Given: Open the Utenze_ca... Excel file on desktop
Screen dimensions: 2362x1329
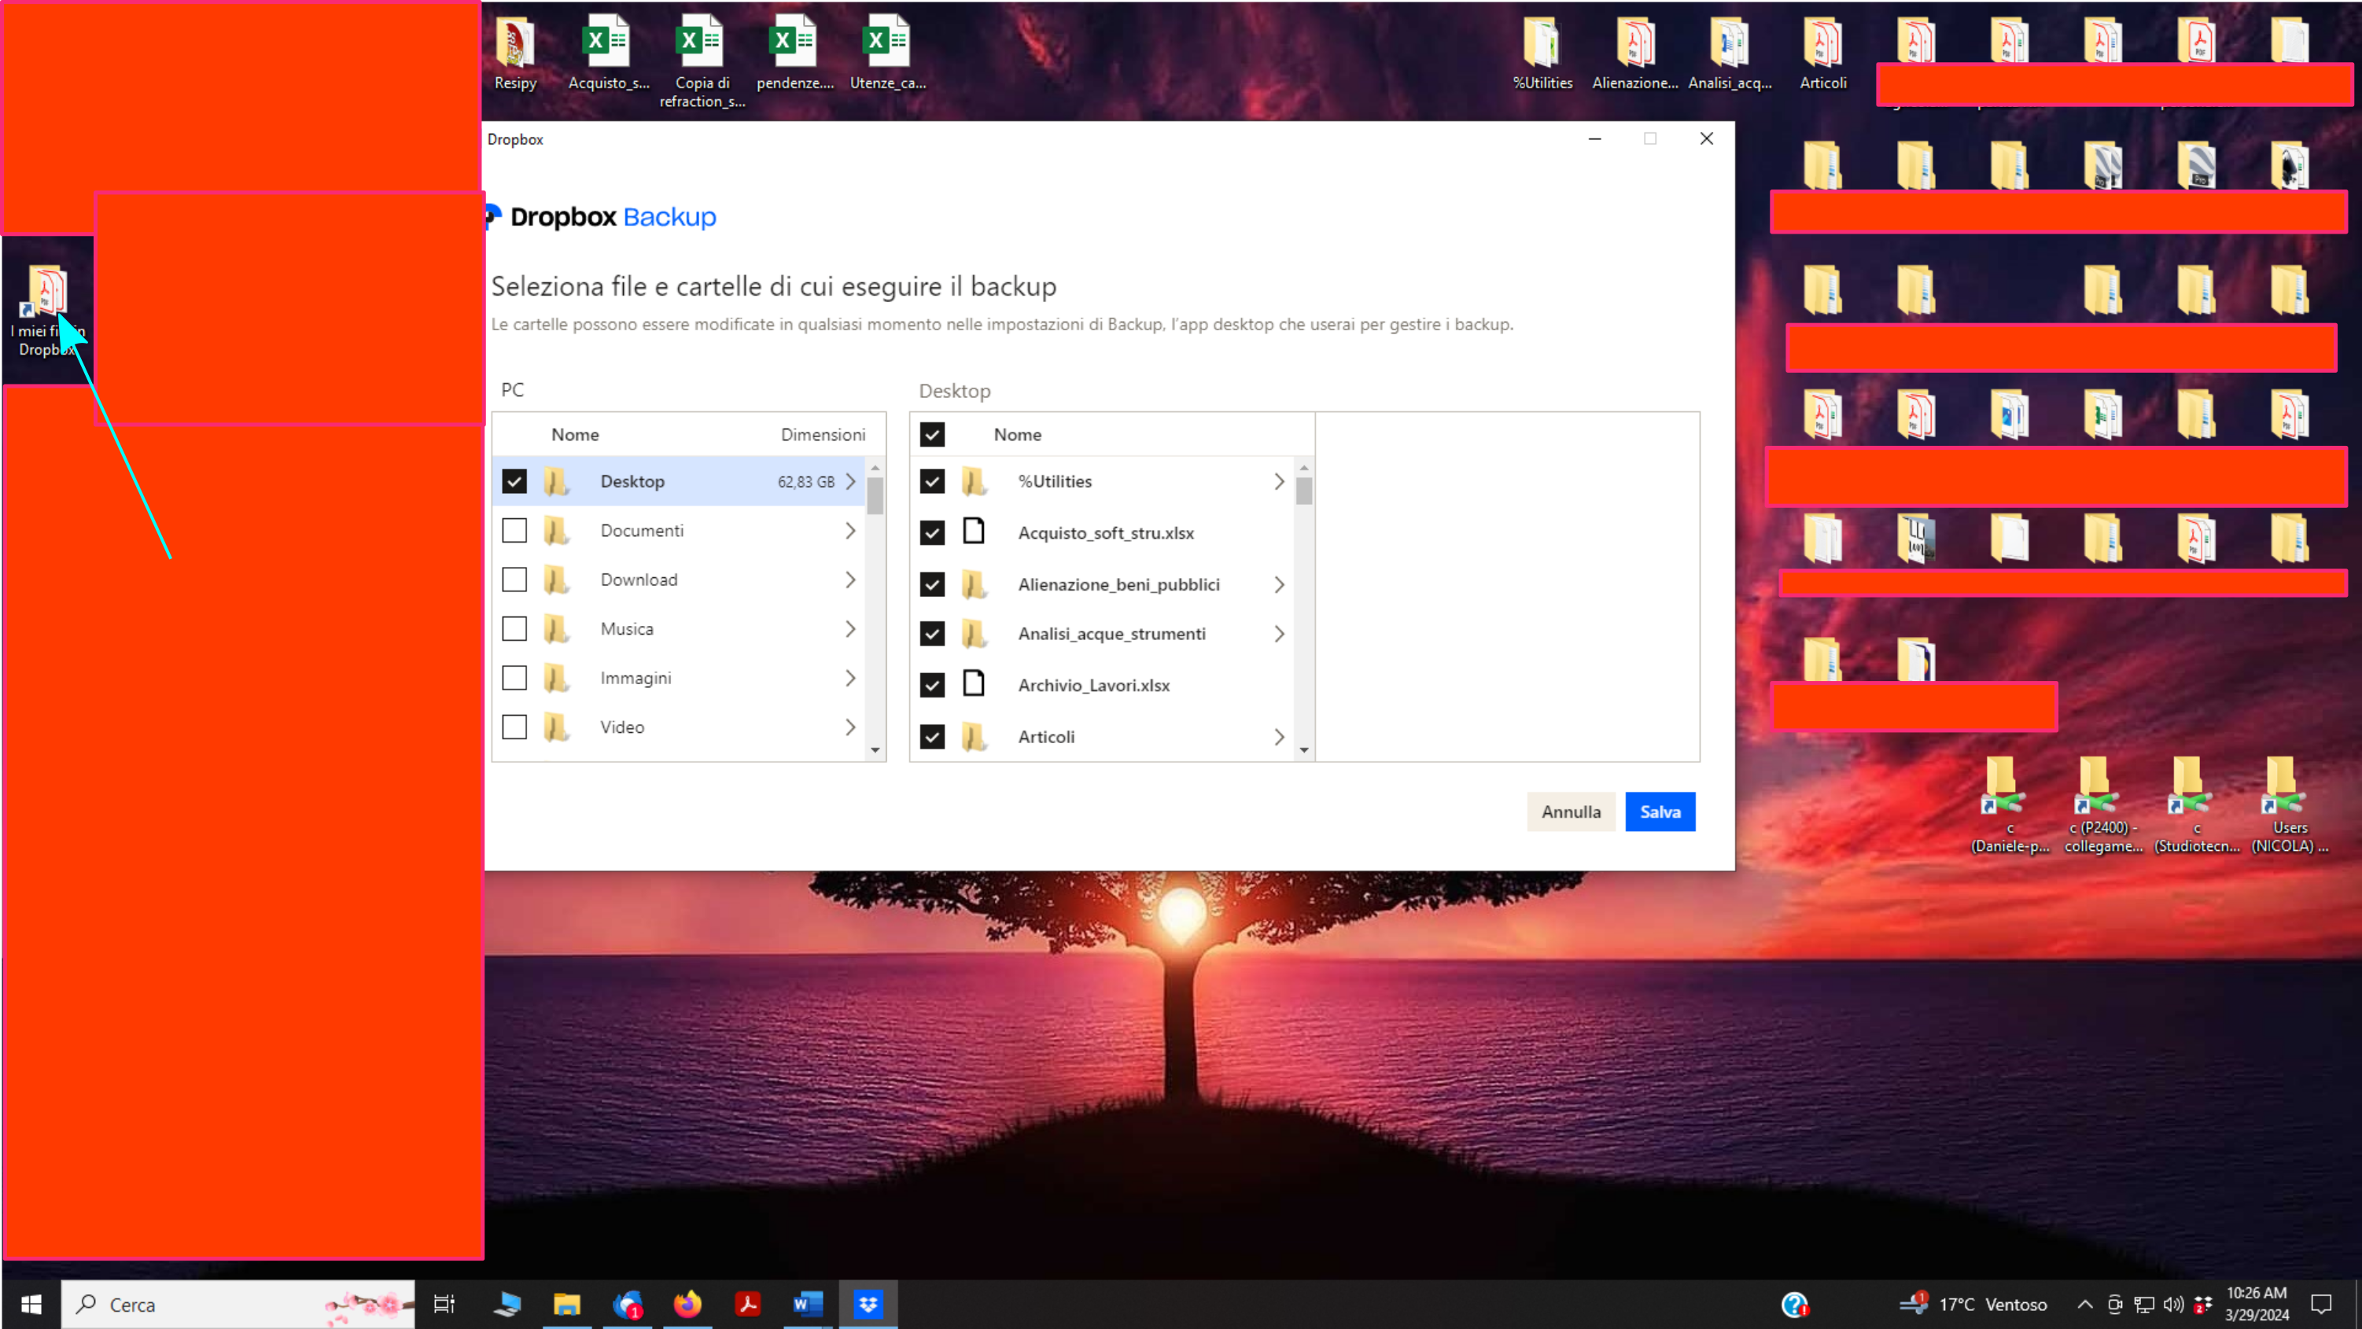Looking at the screenshot, I should [887, 53].
